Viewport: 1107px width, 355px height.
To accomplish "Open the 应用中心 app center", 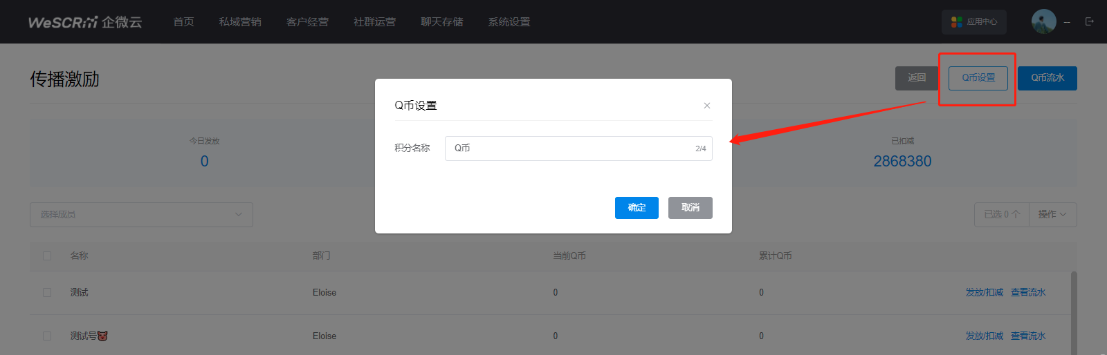I will tap(973, 22).
